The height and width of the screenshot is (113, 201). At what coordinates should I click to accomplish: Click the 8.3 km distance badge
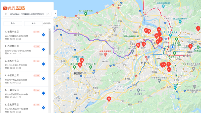pos(37,90)
